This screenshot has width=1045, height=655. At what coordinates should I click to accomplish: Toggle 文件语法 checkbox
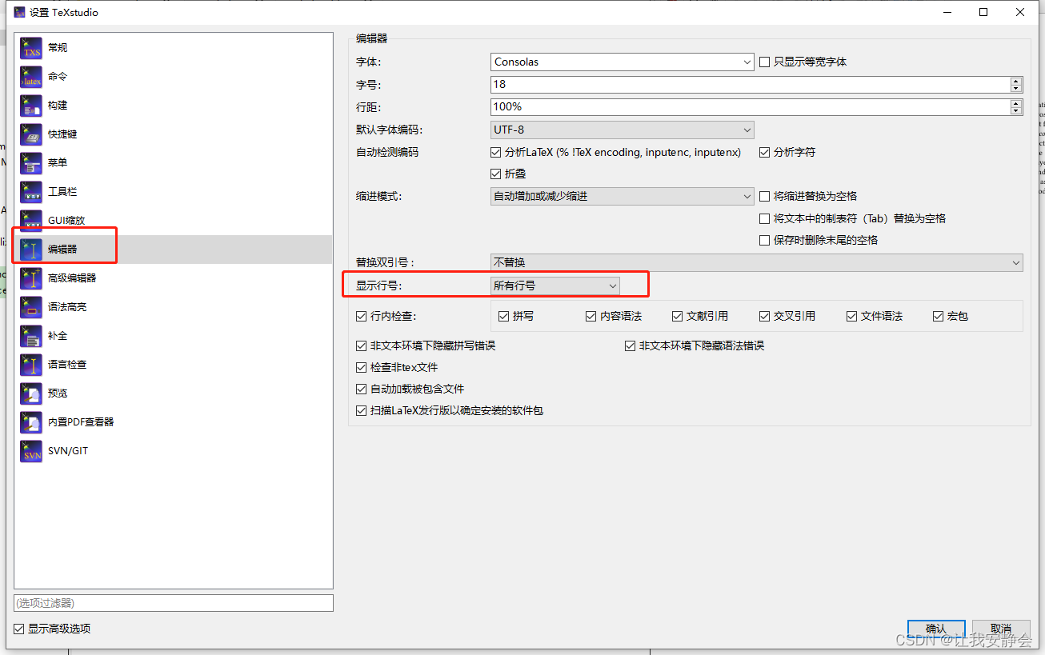pyautogui.click(x=851, y=316)
